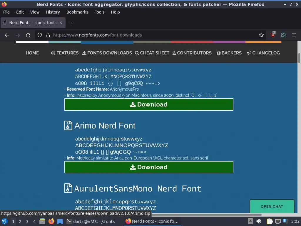
Task: Open the clipboard manager tray icon
Action: coord(270,221)
